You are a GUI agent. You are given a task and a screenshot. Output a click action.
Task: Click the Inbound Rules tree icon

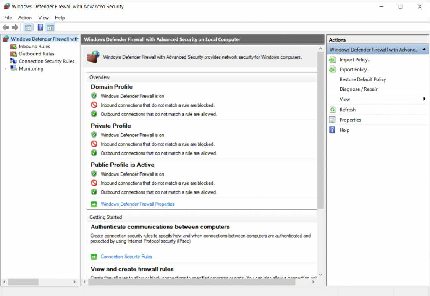point(13,47)
